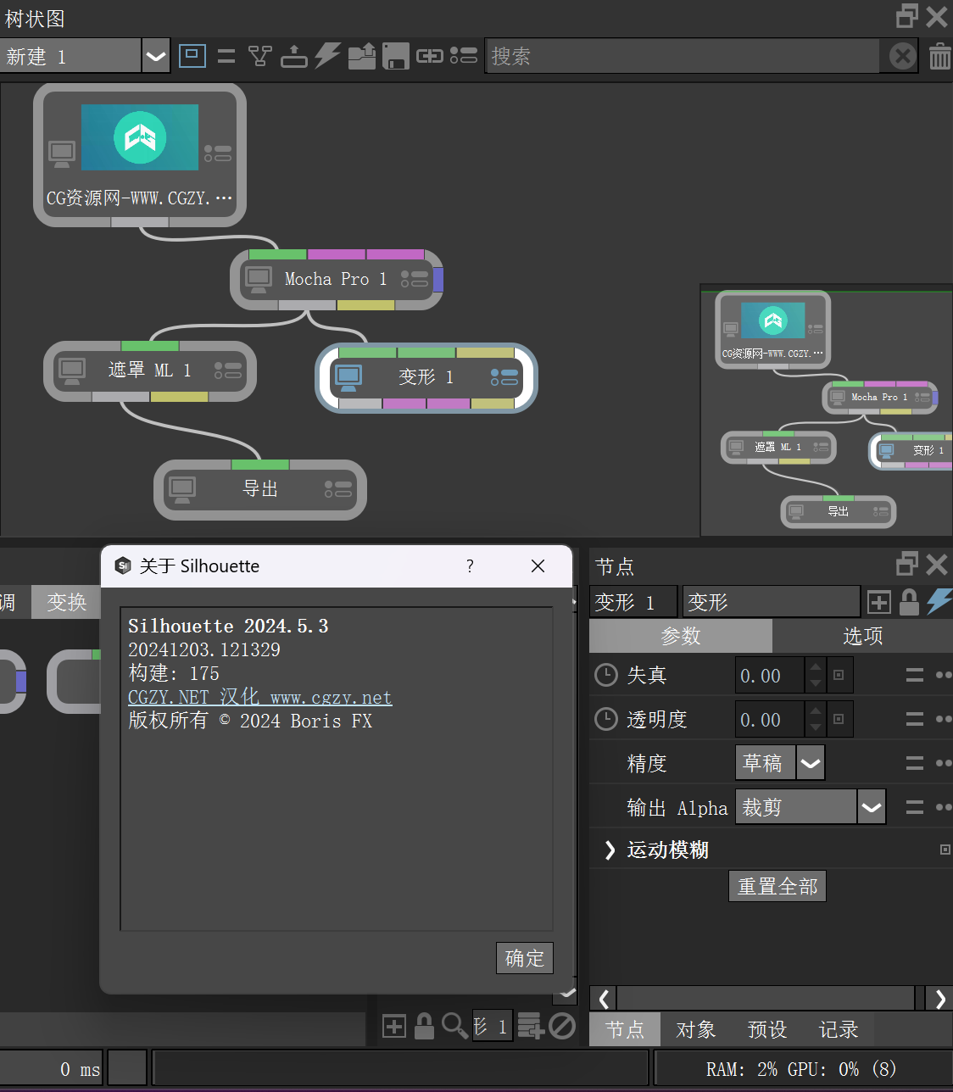This screenshot has height=1092, width=953.
Task: Toggle the lock icon in node panel header
Action: [x=909, y=602]
